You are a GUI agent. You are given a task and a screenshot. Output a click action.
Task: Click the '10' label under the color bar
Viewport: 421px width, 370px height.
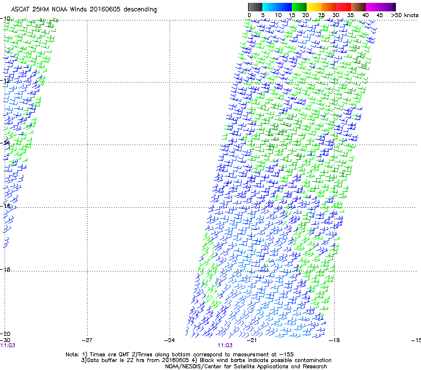point(278,15)
